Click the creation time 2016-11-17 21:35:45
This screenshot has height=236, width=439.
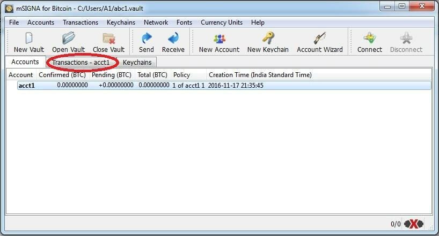pos(236,86)
